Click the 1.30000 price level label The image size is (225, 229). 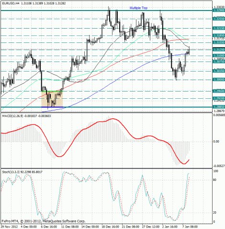point(219,80)
